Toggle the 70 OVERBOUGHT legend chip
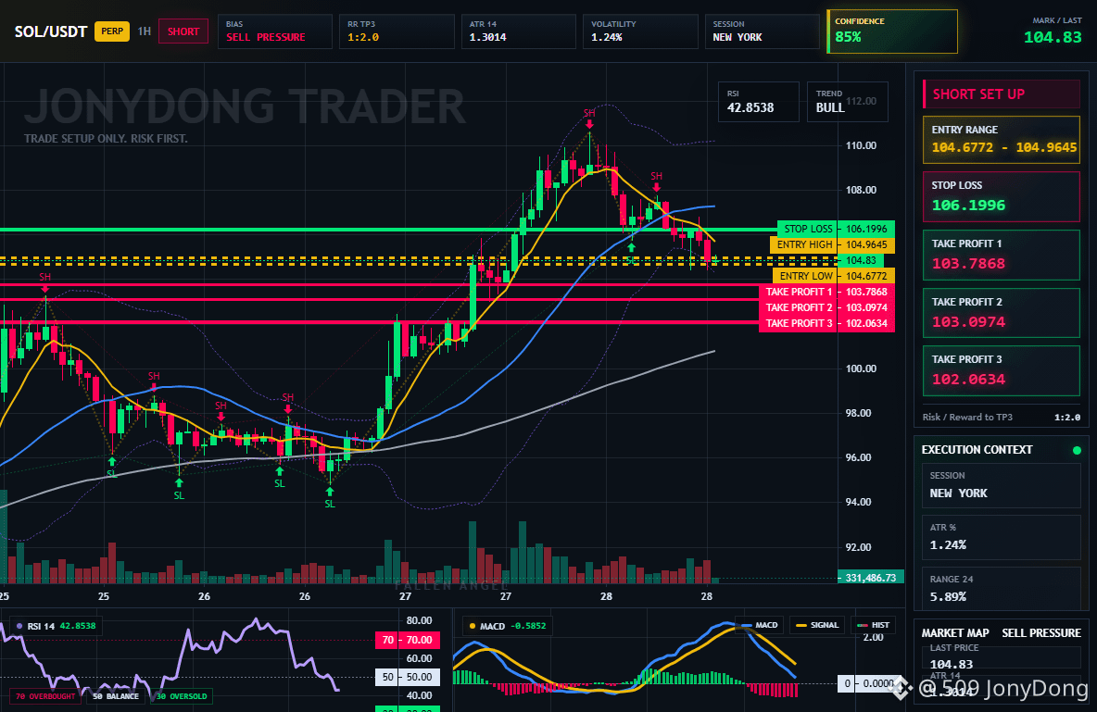 [x=44, y=696]
